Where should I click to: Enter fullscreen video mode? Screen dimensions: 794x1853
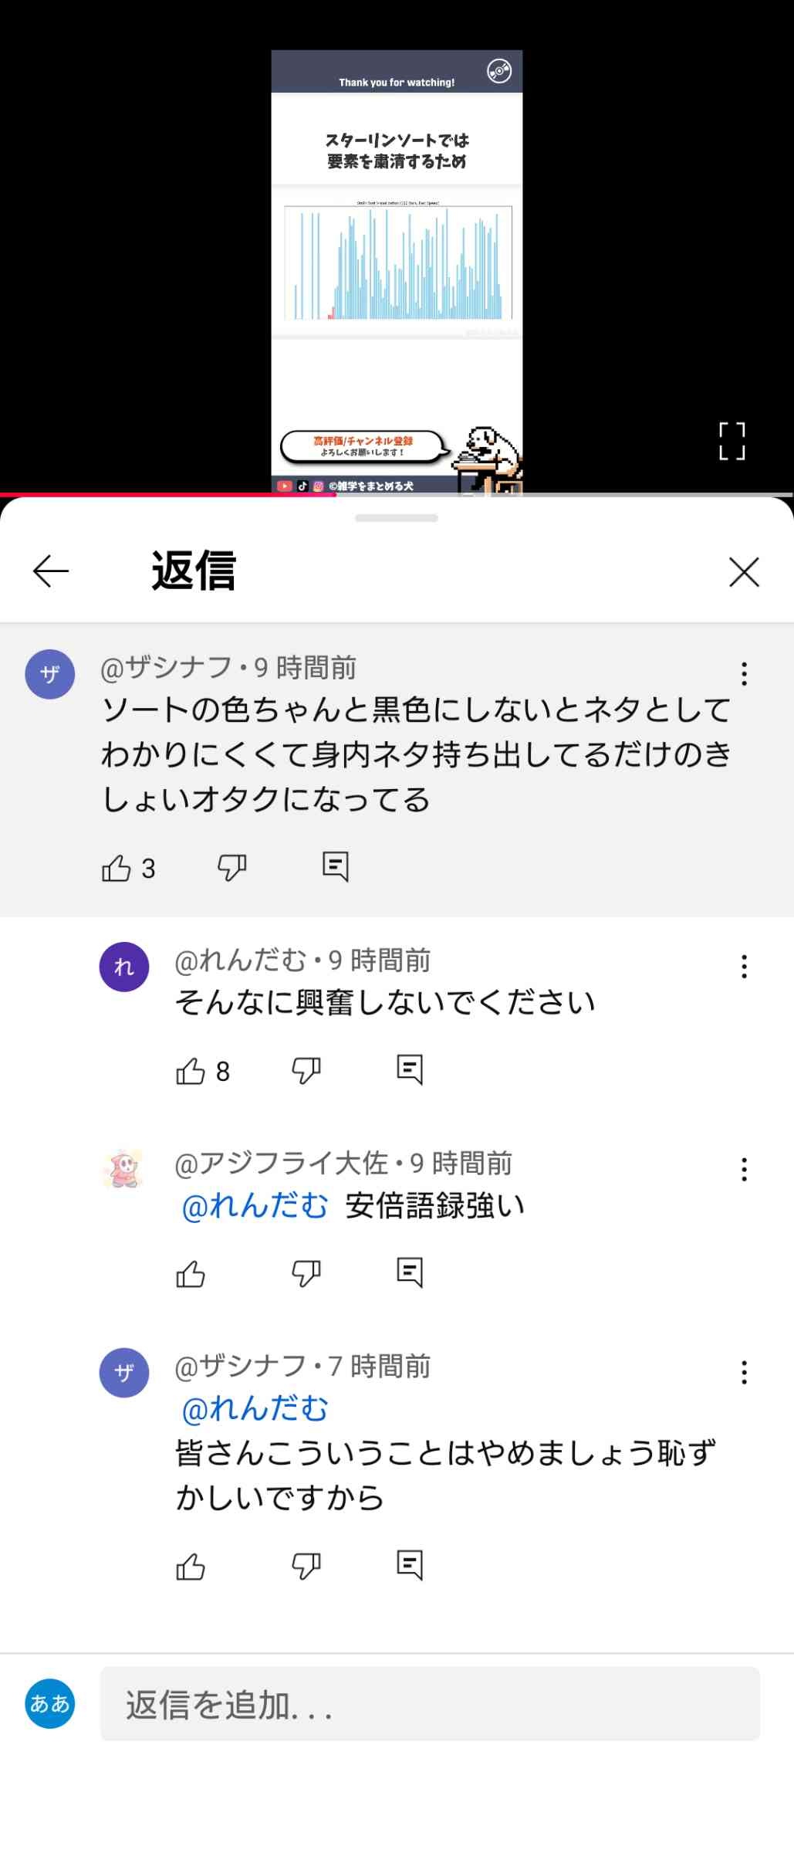731,441
